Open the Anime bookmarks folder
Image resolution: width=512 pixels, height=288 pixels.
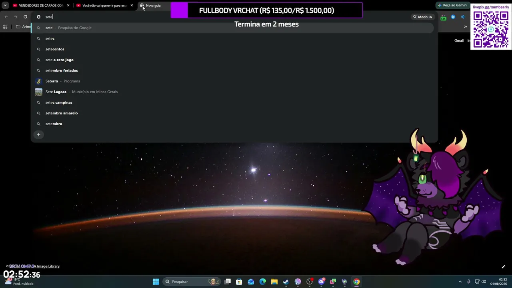click(x=23, y=27)
